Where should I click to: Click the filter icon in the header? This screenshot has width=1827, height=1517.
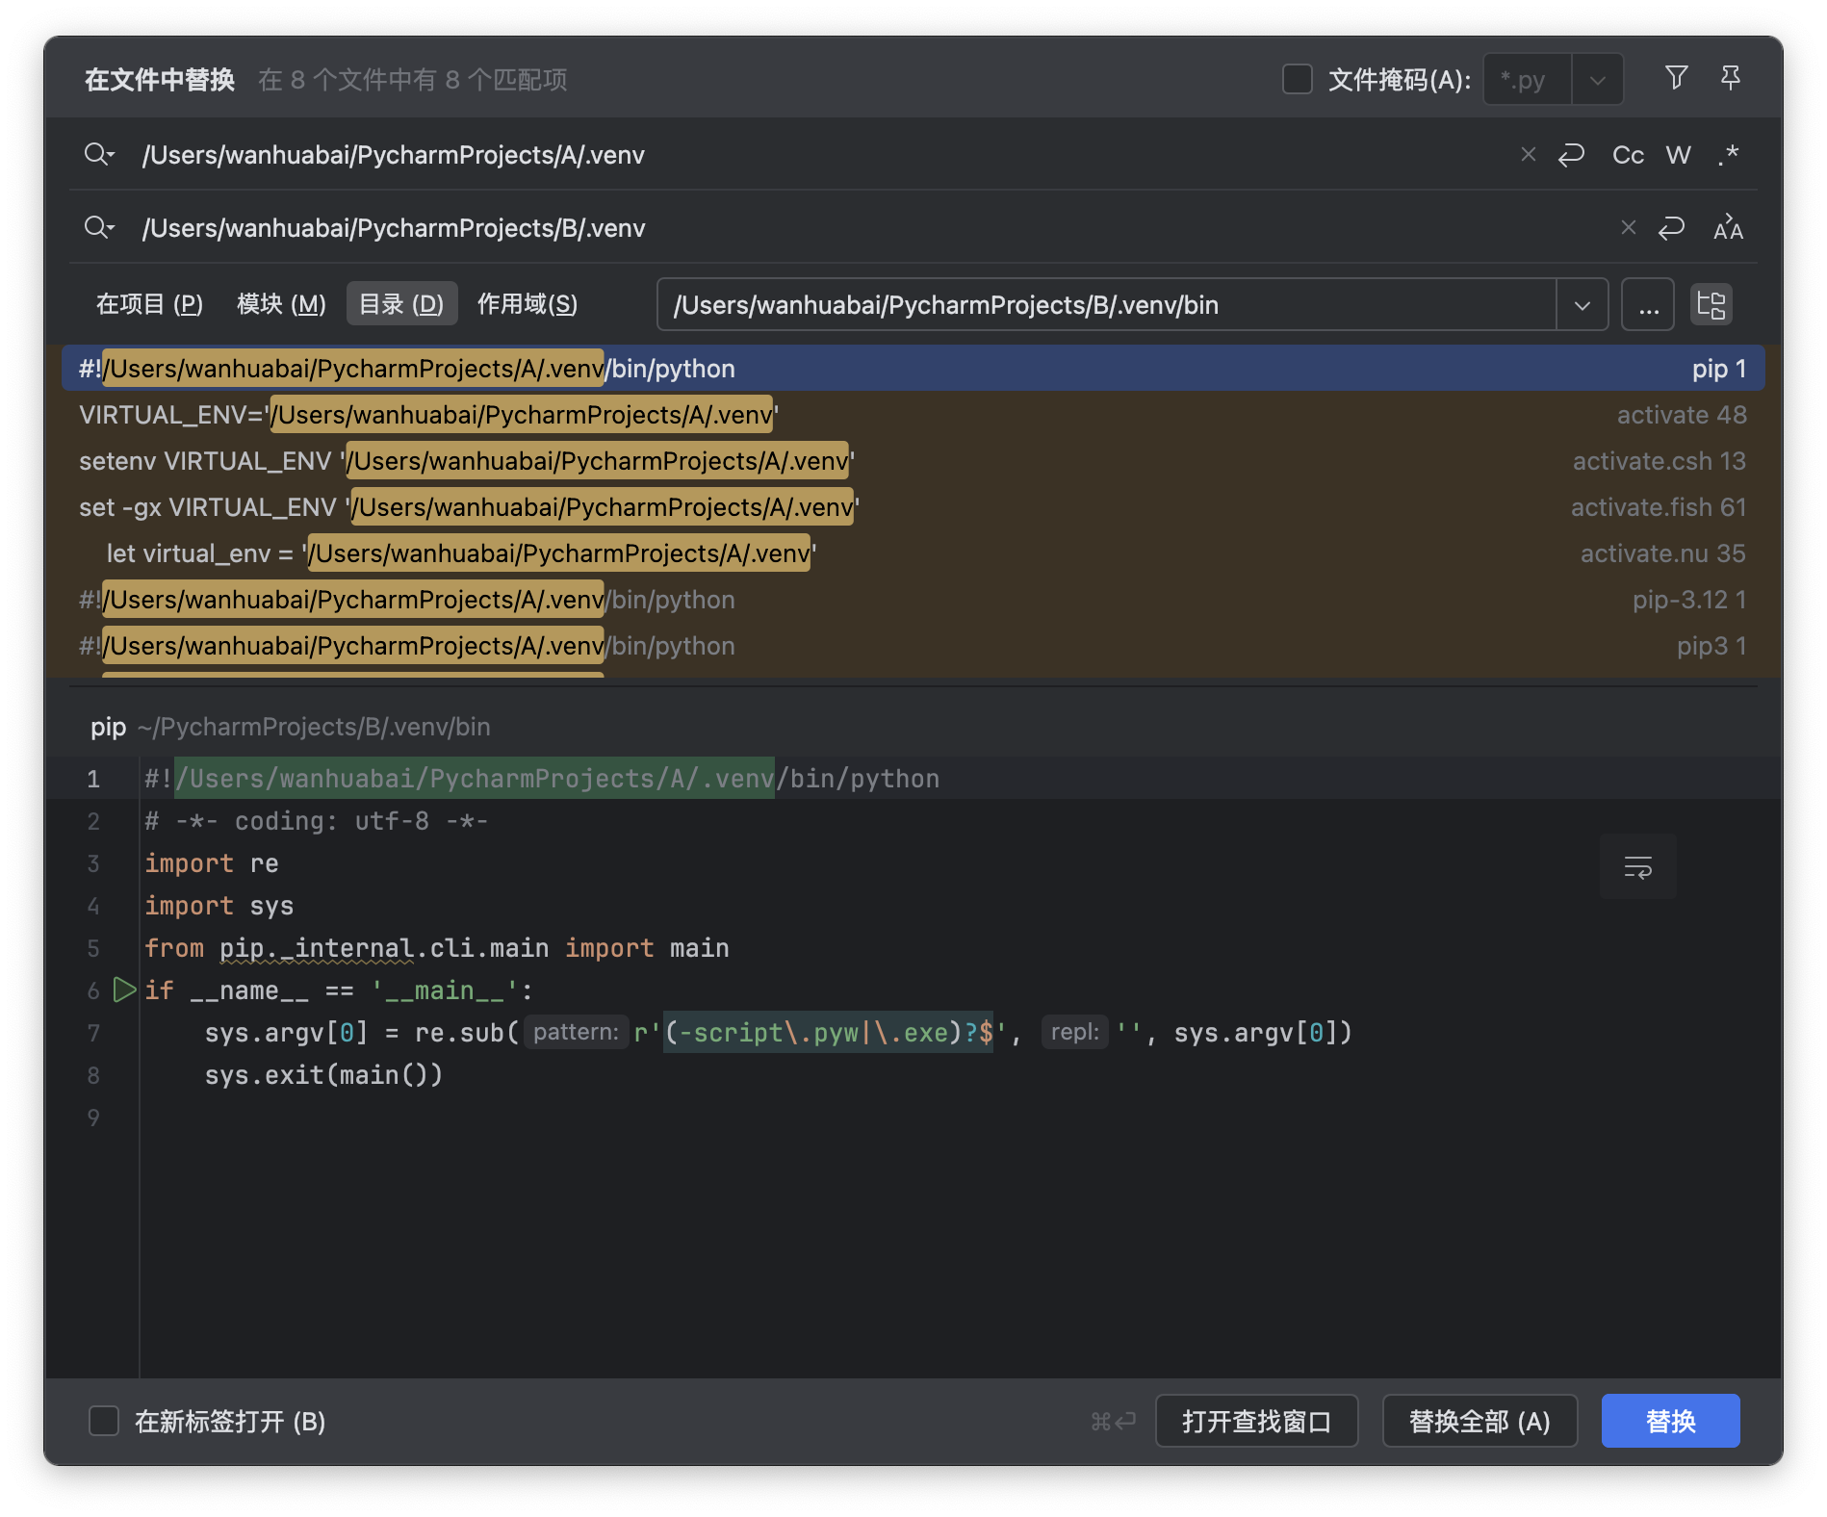[x=1676, y=78]
